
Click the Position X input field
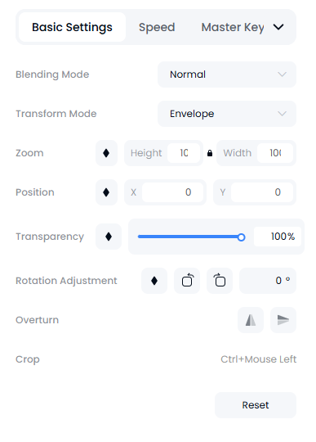click(x=172, y=192)
